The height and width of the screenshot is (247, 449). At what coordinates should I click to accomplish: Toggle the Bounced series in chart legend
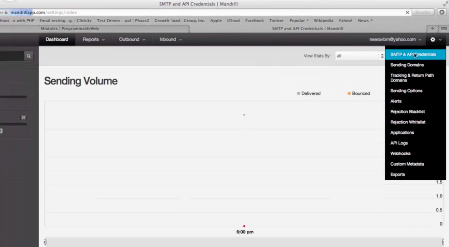(x=359, y=93)
